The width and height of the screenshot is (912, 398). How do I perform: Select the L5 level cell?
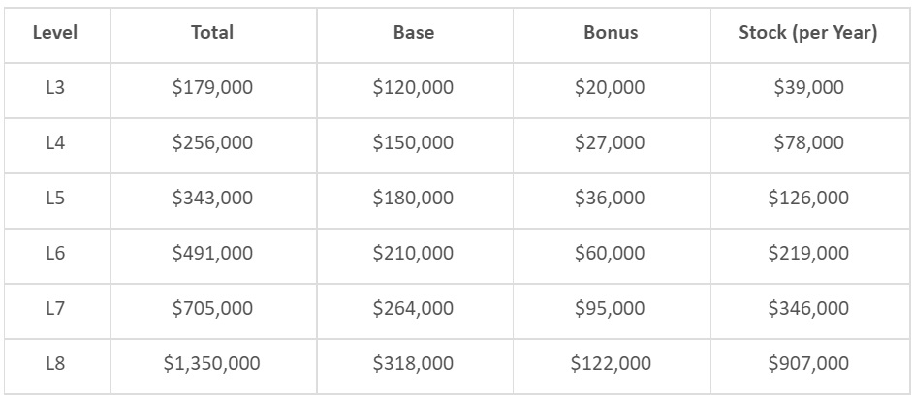click(x=55, y=198)
